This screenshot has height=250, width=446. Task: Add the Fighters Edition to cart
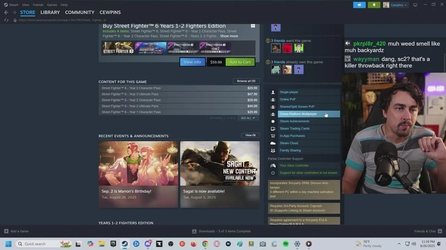(x=240, y=62)
